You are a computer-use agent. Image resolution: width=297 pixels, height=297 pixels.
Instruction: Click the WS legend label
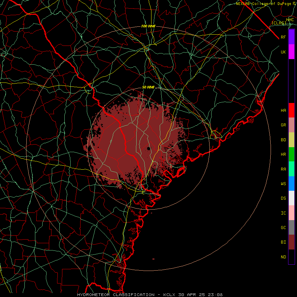click(x=283, y=184)
